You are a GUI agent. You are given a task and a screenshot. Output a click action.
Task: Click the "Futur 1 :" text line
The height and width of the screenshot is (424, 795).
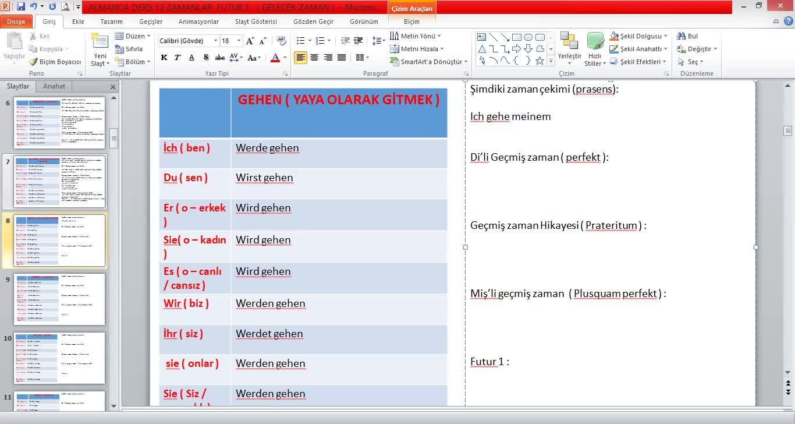tap(489, 362)
